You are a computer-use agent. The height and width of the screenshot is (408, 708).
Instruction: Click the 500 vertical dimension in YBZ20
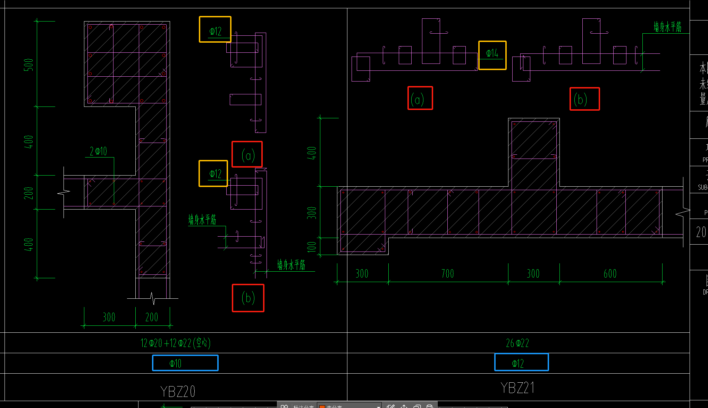[x=28, y=65]
